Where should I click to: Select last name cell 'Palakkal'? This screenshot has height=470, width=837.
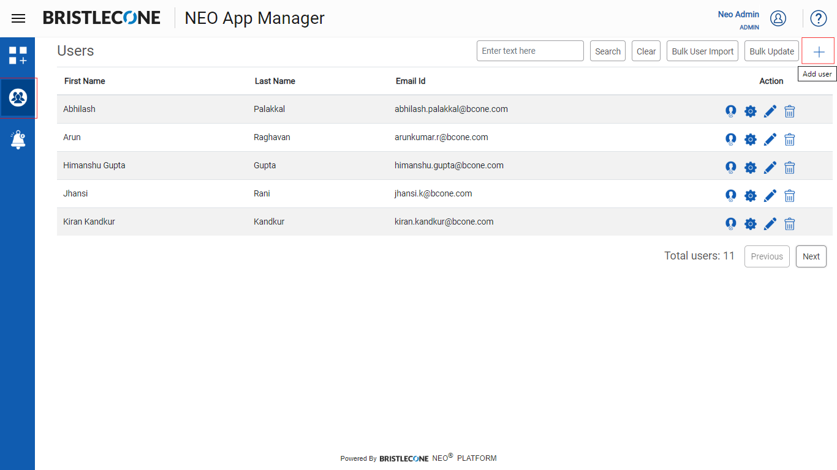coord(269,109)
